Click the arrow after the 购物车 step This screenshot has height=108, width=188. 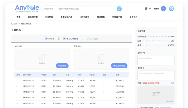[59, 39]
